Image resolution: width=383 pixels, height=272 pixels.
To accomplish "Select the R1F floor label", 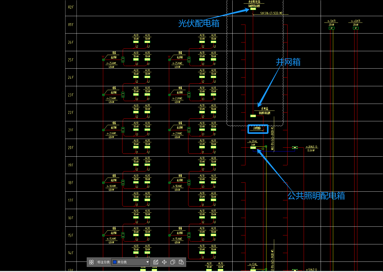I will [x=71, y=25].
